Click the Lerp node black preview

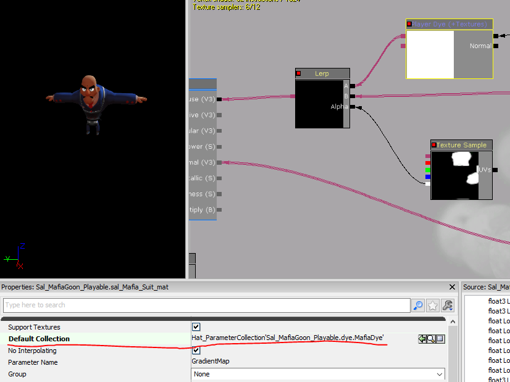319,104
